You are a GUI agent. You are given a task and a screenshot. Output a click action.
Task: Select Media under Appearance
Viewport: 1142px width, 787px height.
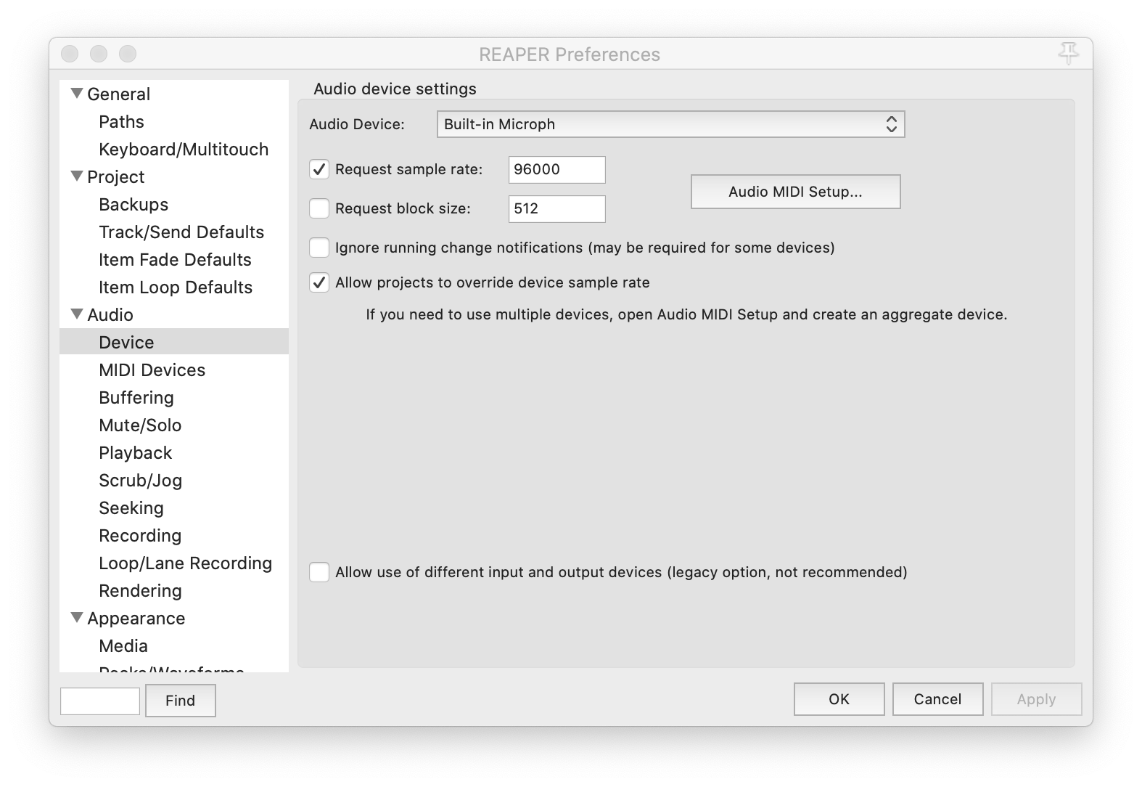pyautogui.click(x=123, y=646)
